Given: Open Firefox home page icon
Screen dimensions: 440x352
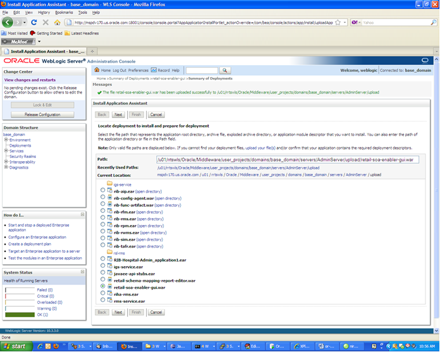Looking at the screenshot, I should click(x=58, y=23).
